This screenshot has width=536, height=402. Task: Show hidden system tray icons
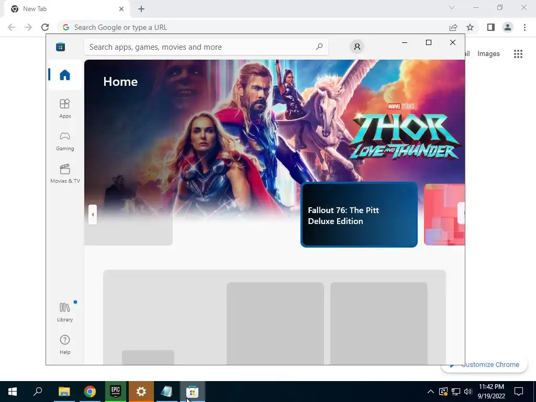point(431,392)
